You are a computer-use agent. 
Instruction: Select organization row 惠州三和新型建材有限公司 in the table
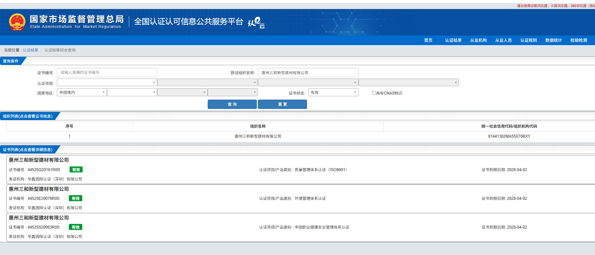coord(258,136)
